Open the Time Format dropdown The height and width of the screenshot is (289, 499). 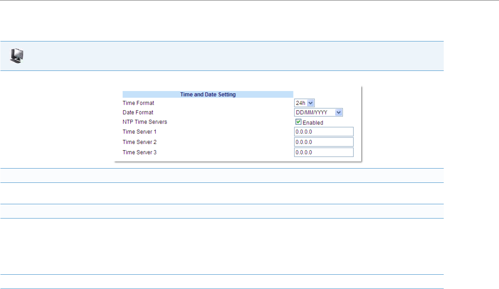(x=304, y=103)
